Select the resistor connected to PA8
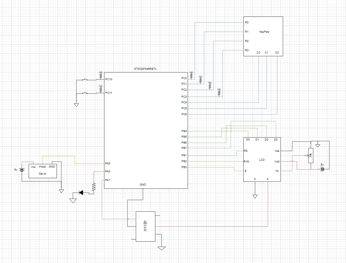Image resolution: width=346 pixels, height=263 pixels. click(94, 187)
